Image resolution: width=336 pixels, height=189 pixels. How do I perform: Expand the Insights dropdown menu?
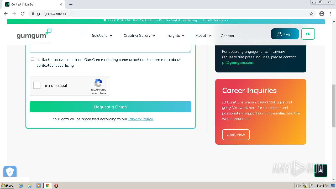coord(176,35)
